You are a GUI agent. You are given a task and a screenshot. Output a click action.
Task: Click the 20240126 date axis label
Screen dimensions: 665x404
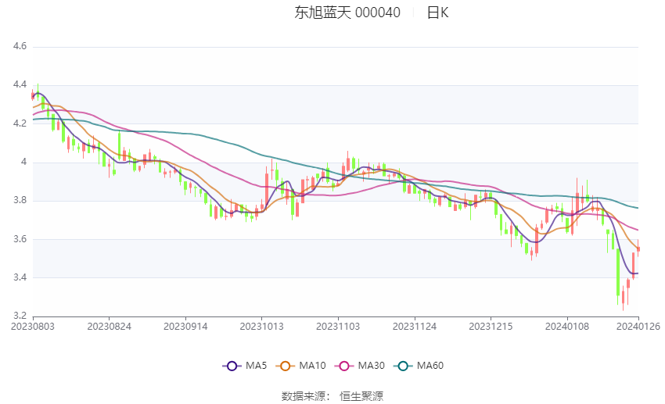click(x=638, y=327)
